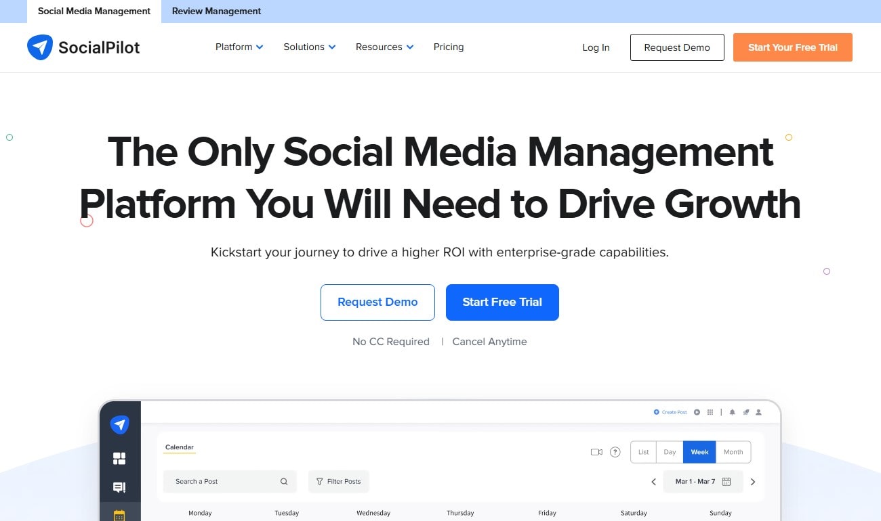Click the Tuesday column header

[287, 513]
